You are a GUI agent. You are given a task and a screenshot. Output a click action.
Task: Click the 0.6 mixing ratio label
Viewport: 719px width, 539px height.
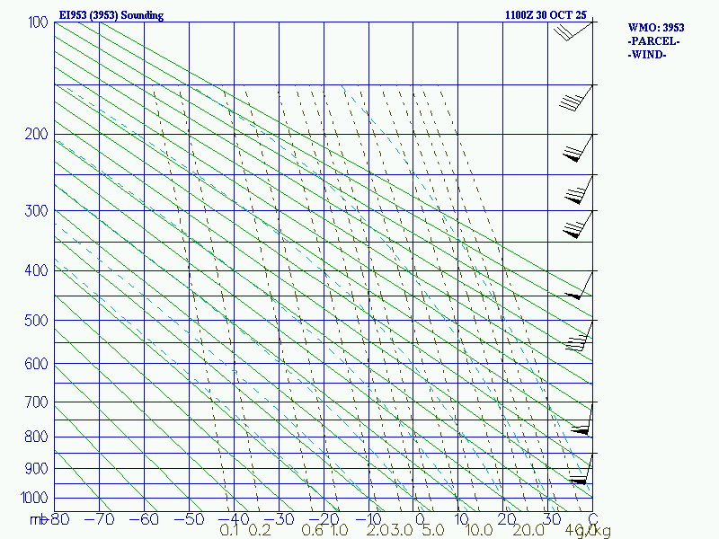click(313, 530)
